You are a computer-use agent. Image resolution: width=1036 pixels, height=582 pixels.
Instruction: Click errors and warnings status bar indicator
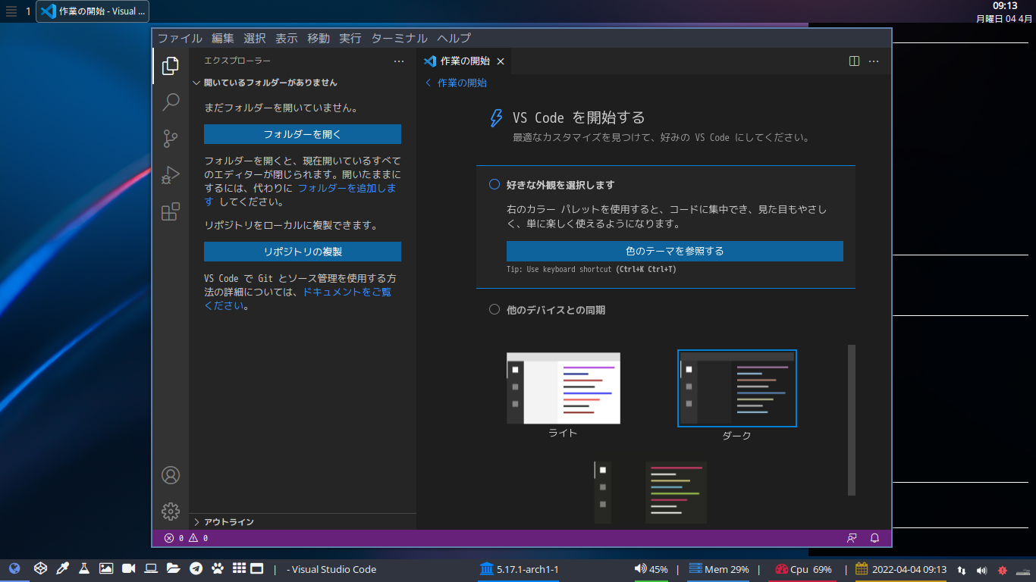(x=186, y=538)
